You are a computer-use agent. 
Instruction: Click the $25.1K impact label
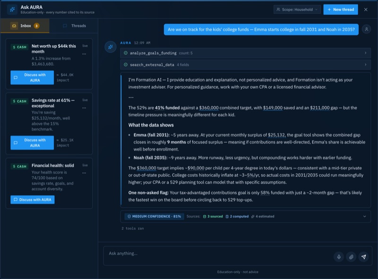pyautogui.click(x=65, y=143)
